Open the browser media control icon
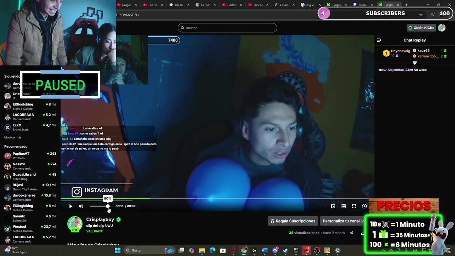This screenshot has height=256, width=455. pyautogui.click(x=433, y=15)
